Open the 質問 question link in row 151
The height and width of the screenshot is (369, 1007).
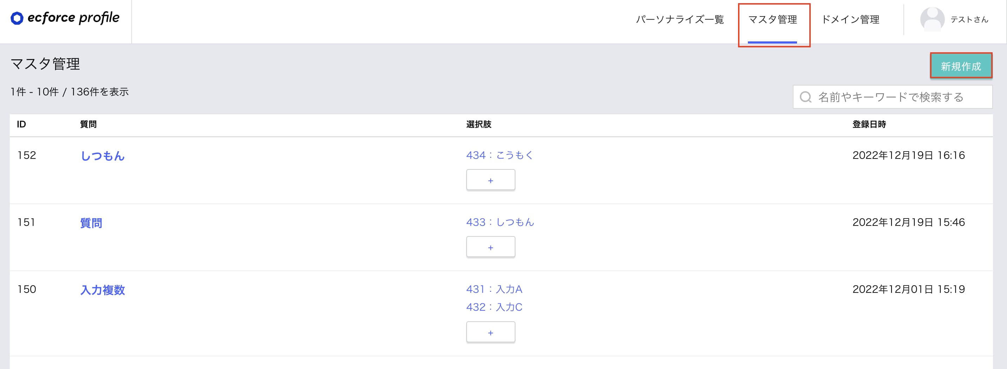coord(91,223)
